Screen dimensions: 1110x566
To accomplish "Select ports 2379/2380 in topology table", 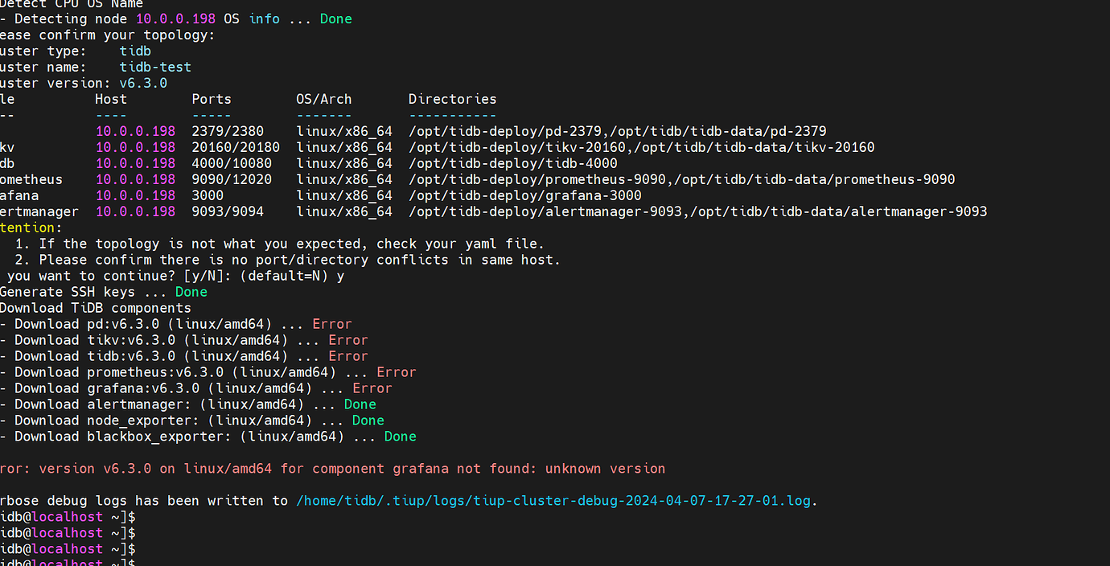I will 228,132.
